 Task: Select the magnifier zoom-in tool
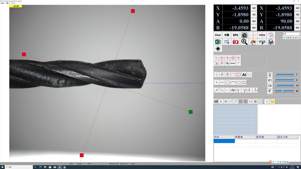244,42
